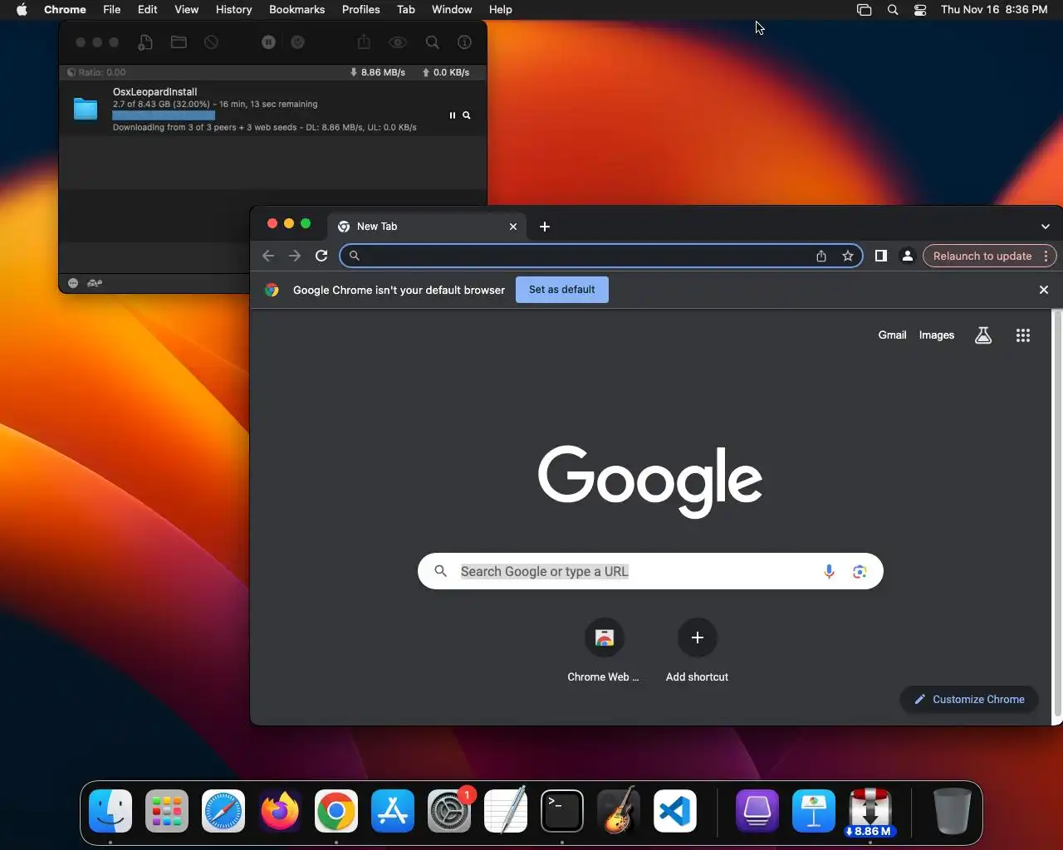Click the Chrome page vertical scrollbar
1063x850 pixels.
pos(1057,513)
